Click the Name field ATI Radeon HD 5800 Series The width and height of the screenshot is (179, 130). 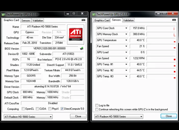click(x=43, y=27)
